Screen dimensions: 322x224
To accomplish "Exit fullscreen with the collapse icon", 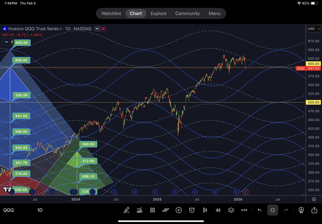I will click(x=273, y=210).
